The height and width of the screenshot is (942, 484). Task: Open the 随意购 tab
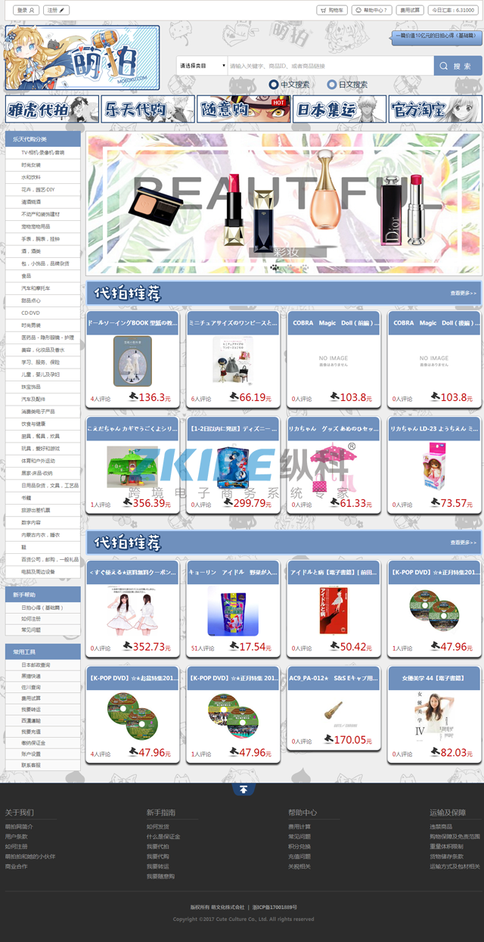[x=244, y=109]
